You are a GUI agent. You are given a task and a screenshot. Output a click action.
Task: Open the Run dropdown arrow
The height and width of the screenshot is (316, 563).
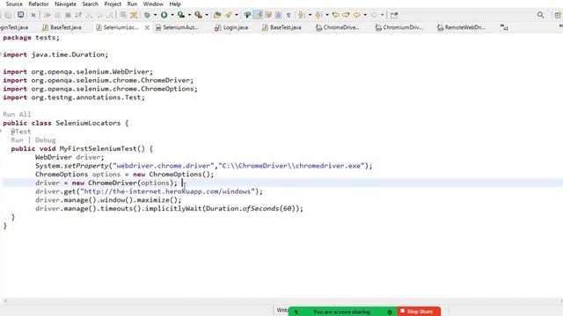click(x=172, y=15)
